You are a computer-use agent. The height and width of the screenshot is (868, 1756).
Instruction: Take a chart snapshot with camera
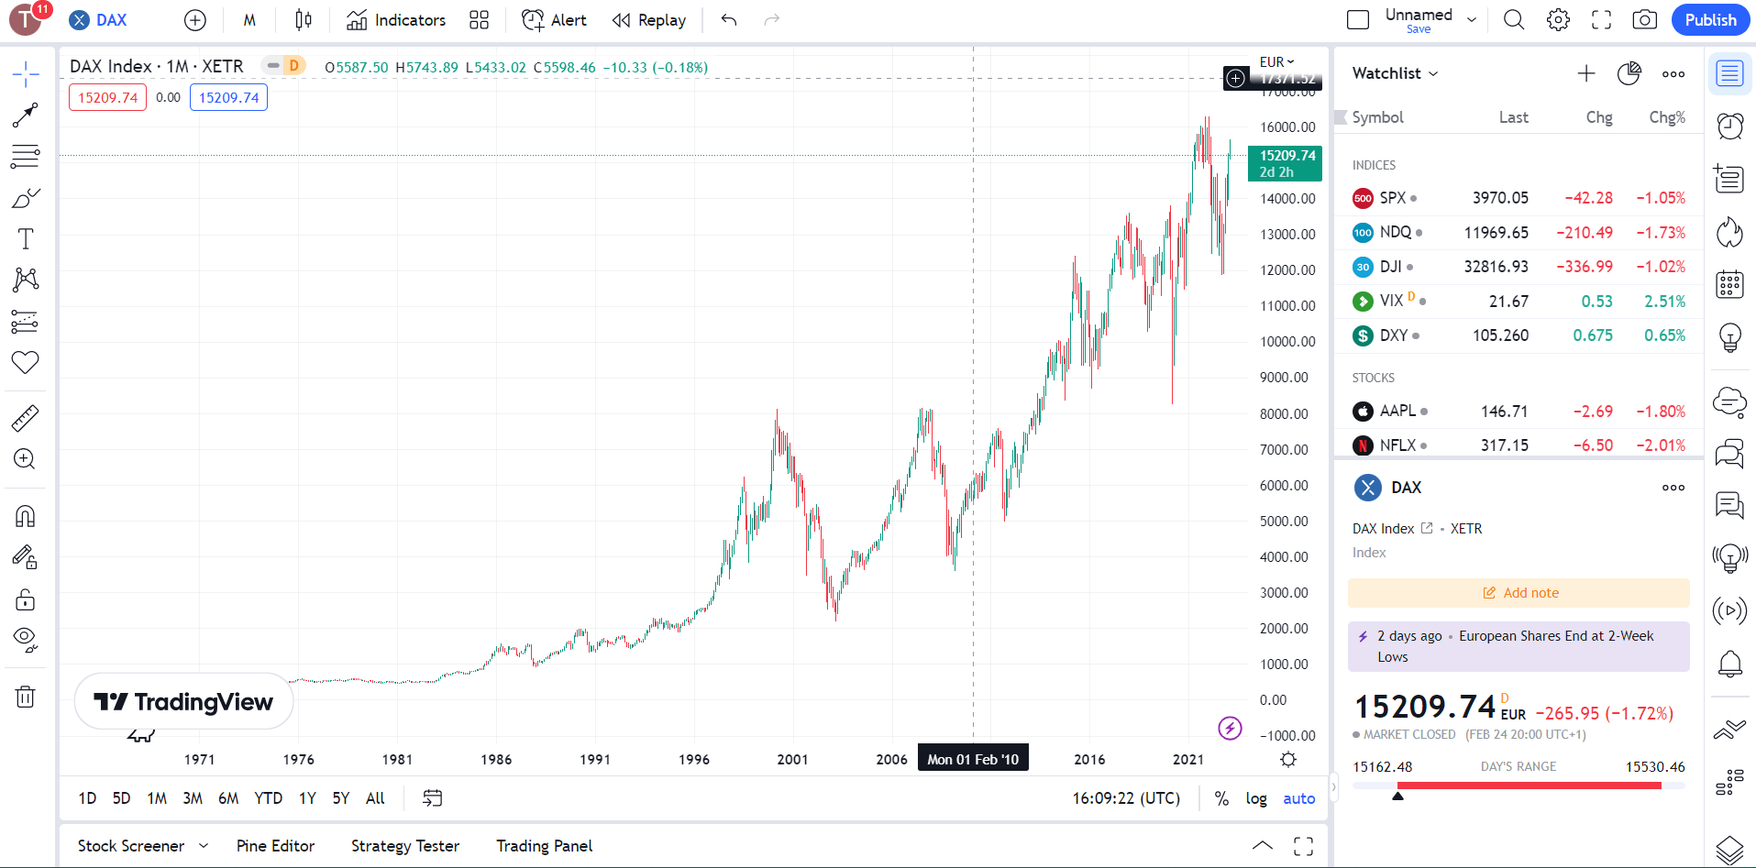[x=1645, y=20]
